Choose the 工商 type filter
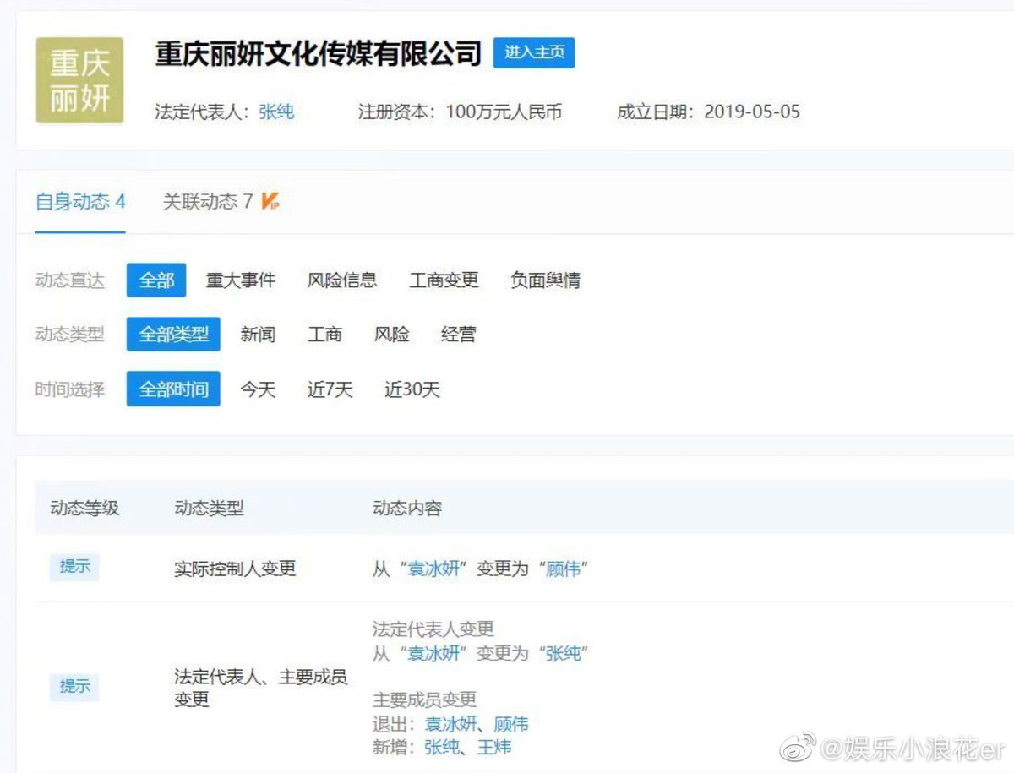The height and width of the screenshot is (773, 1014). pyautogui.click(x=324, y=335)
